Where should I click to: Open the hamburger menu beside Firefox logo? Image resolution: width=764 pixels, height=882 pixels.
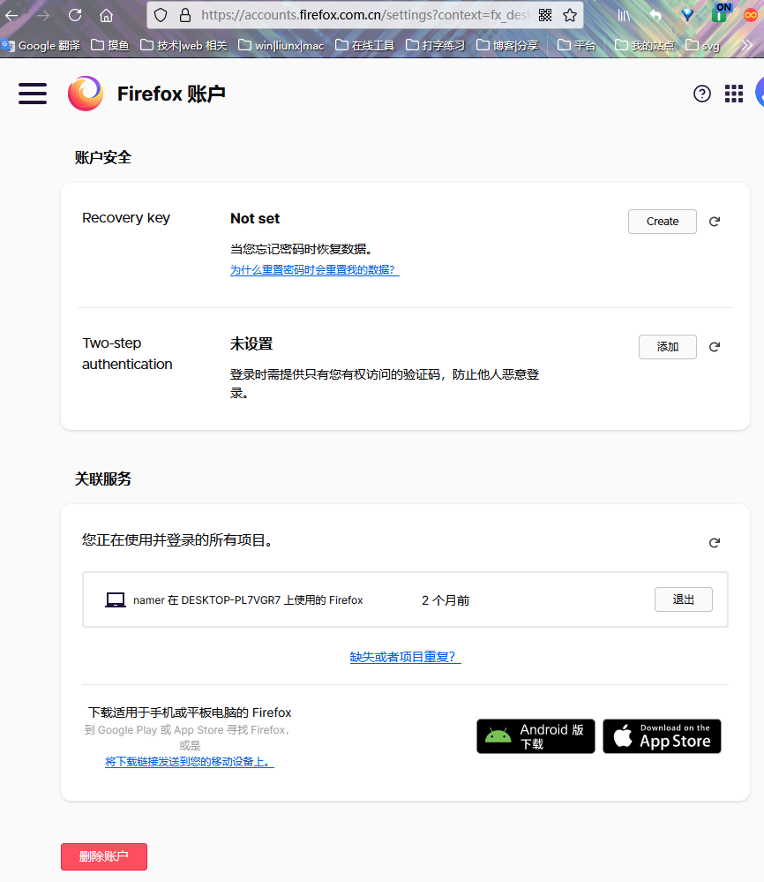33,94
